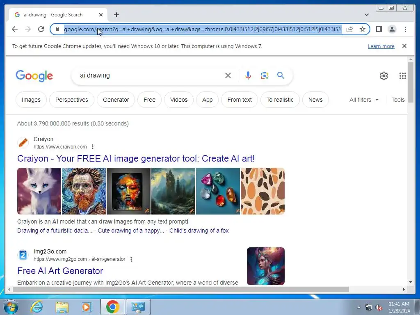Share this page icon in address bar
This screenshot has width=420, height=315.
pos(349,29)
